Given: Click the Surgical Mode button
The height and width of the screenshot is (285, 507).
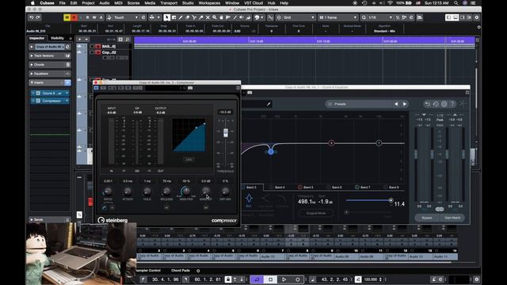Looking at the screenshot, I should (x=316, y=213).
